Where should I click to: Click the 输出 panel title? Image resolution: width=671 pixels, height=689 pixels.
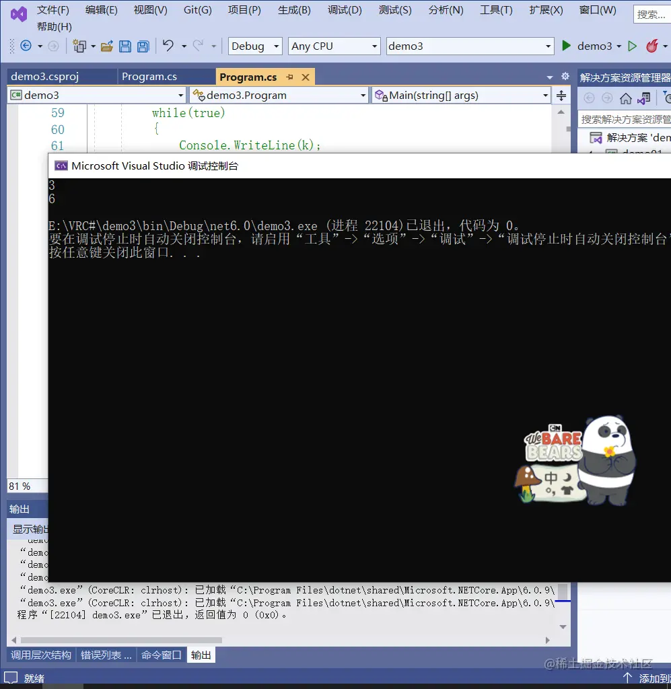(20, 509)
